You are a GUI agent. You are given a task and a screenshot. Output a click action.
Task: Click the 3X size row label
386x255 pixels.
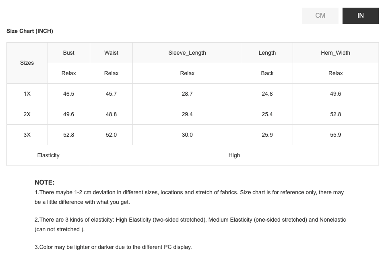[27, 135]
